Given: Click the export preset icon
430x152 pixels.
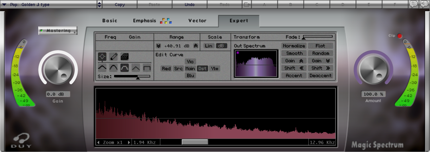Looking at the screenshot, I should [247, 5].
